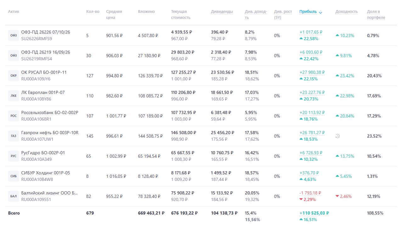
Task: Click the Див. доходность column header
Action: [x=256, y=14]
